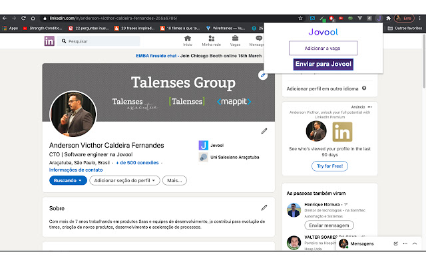The height and width of the screenshot is (266, 426).
Task: Click the Adicionar a vaga field
Action: pos(323,49)
